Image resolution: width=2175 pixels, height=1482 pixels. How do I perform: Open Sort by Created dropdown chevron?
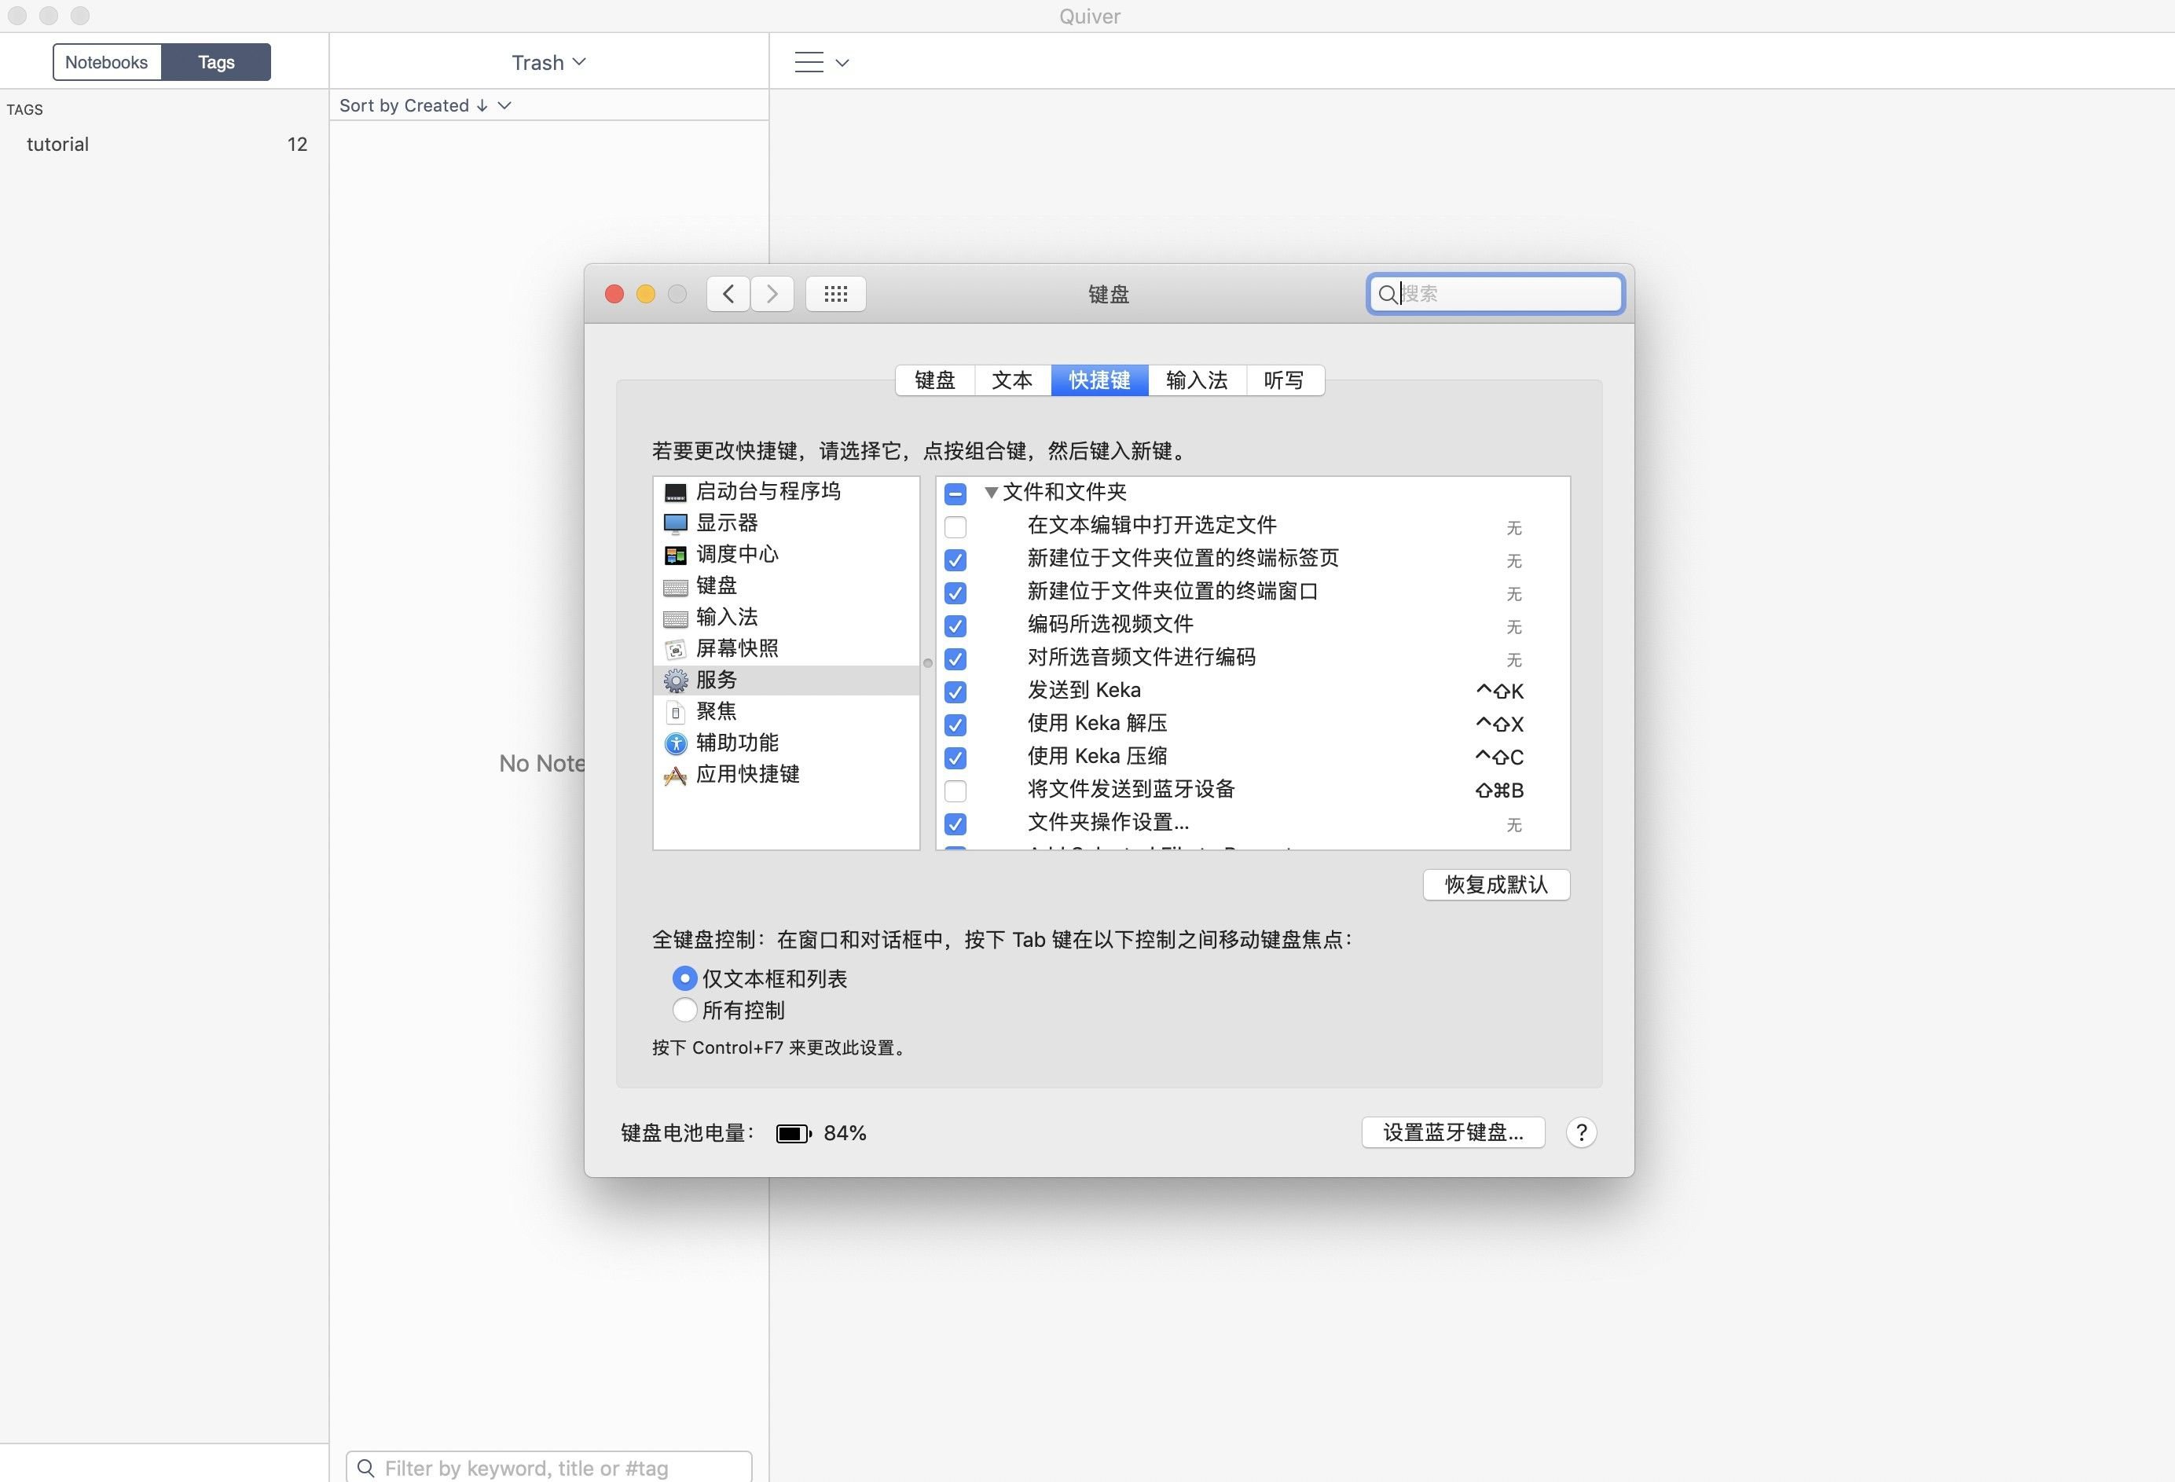(x=504, y=106)
